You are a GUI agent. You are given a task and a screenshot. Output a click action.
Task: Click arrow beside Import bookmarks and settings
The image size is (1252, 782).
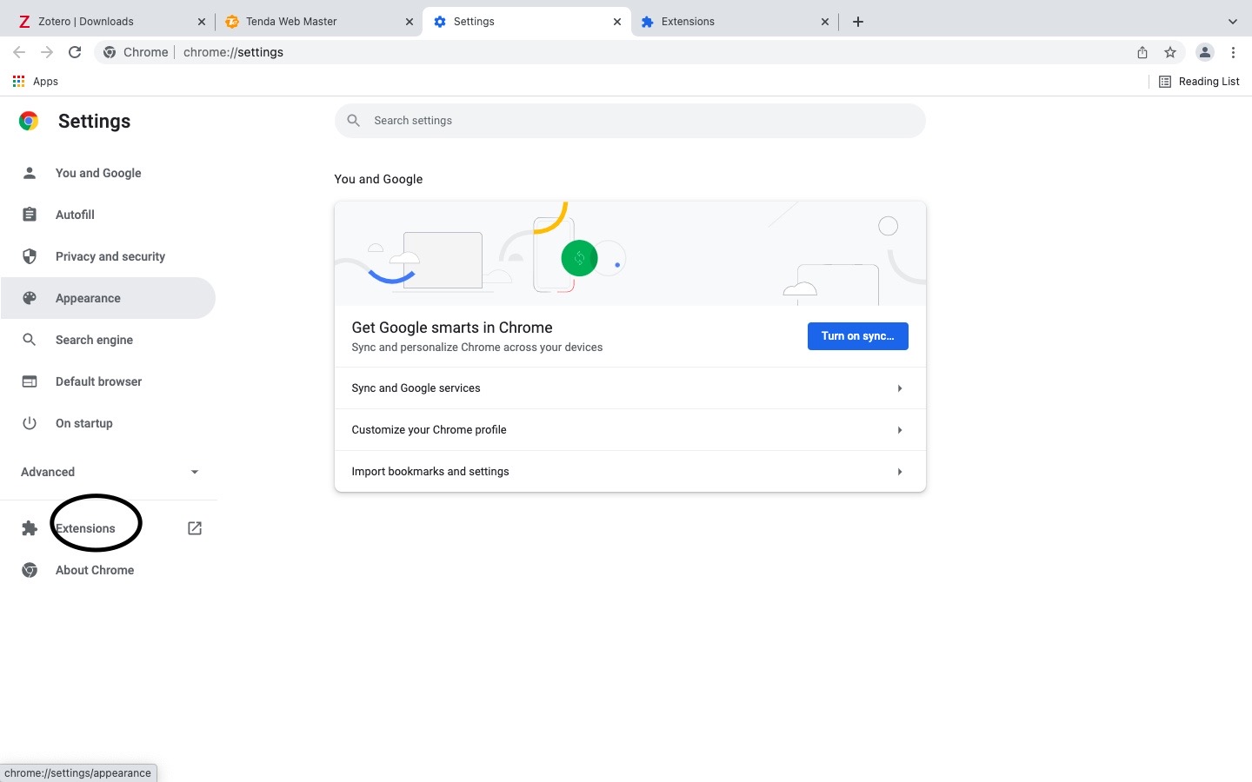pos(900,472)
